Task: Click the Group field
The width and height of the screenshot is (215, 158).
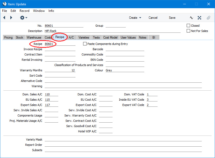Action: [x=116, y=26]
